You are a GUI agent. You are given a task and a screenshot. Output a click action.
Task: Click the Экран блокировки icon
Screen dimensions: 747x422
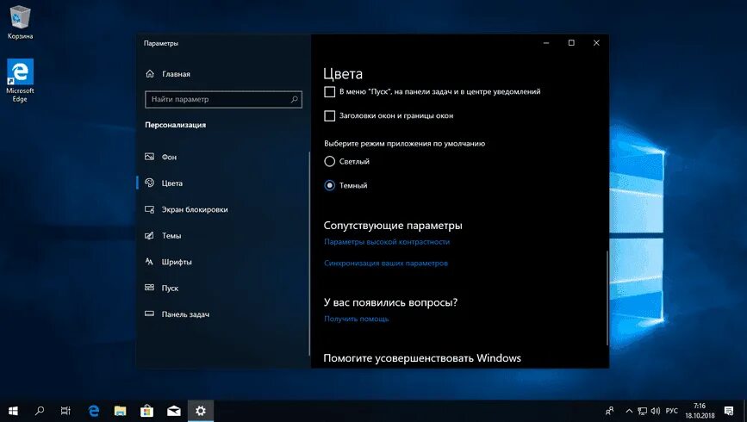coord(150,209)
